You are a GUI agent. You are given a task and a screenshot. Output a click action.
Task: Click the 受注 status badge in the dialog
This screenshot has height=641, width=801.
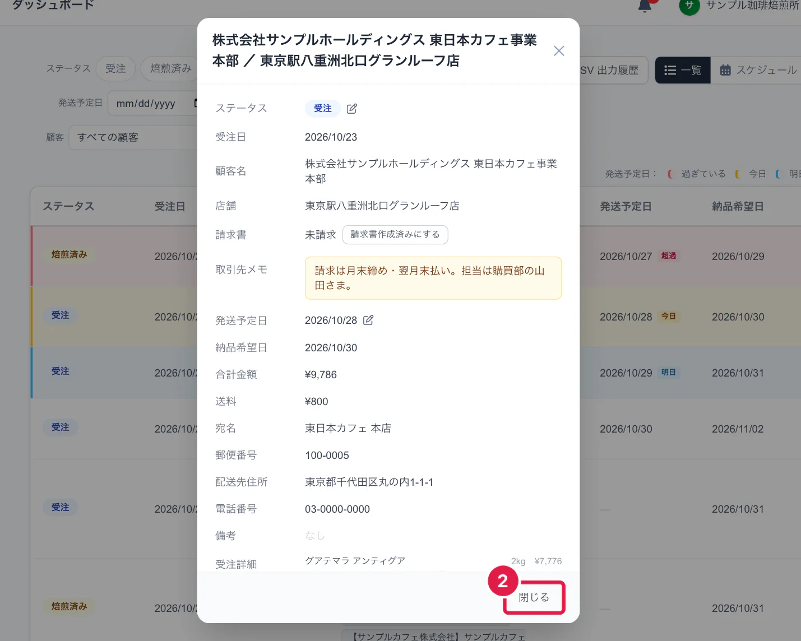coord(323,109)
